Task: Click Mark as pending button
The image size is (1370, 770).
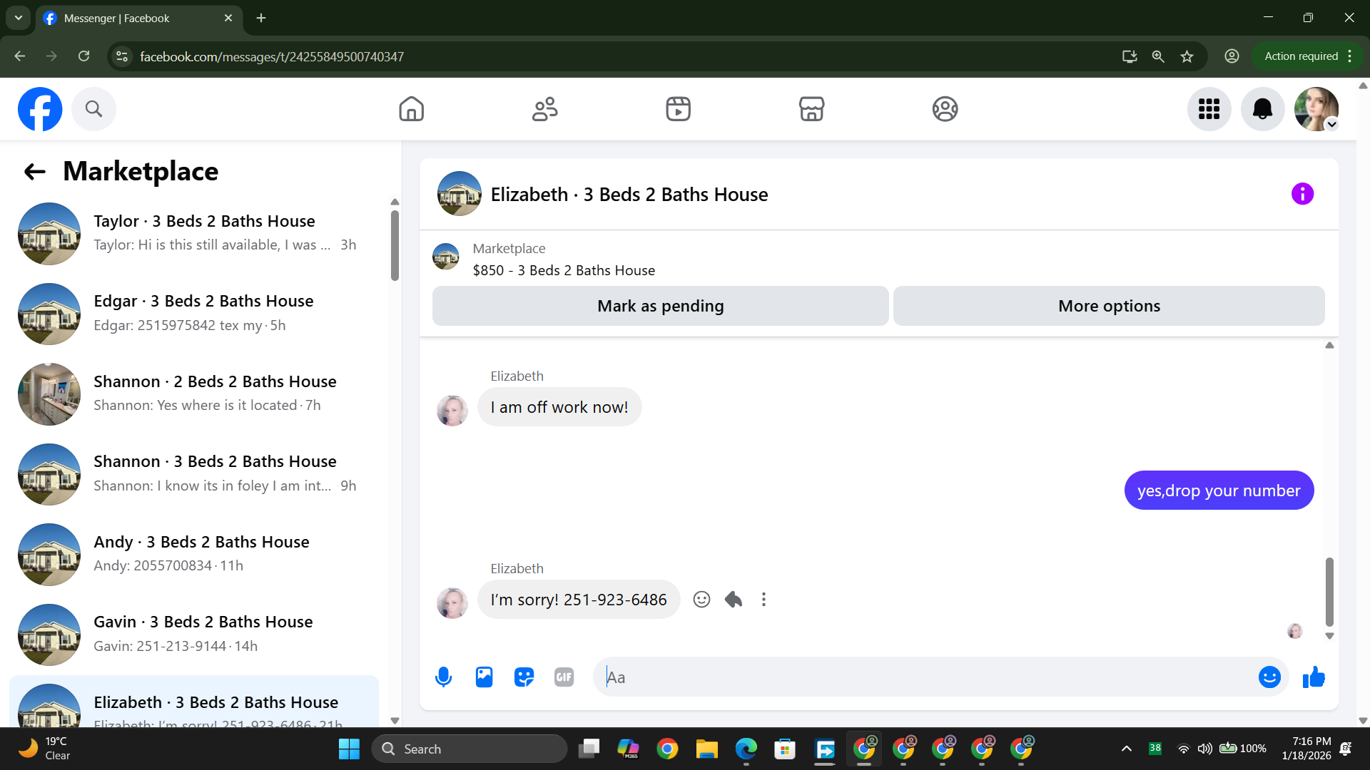Action: click(x=660, y=306)
